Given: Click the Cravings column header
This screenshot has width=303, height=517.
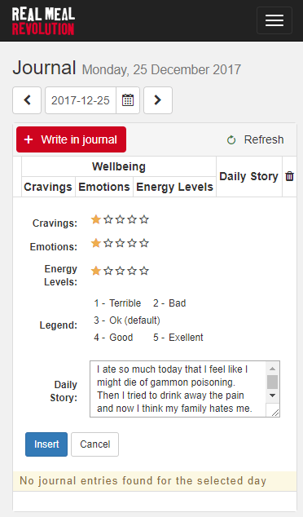Looking at the screenshot, I should click(x=48, y=187).
